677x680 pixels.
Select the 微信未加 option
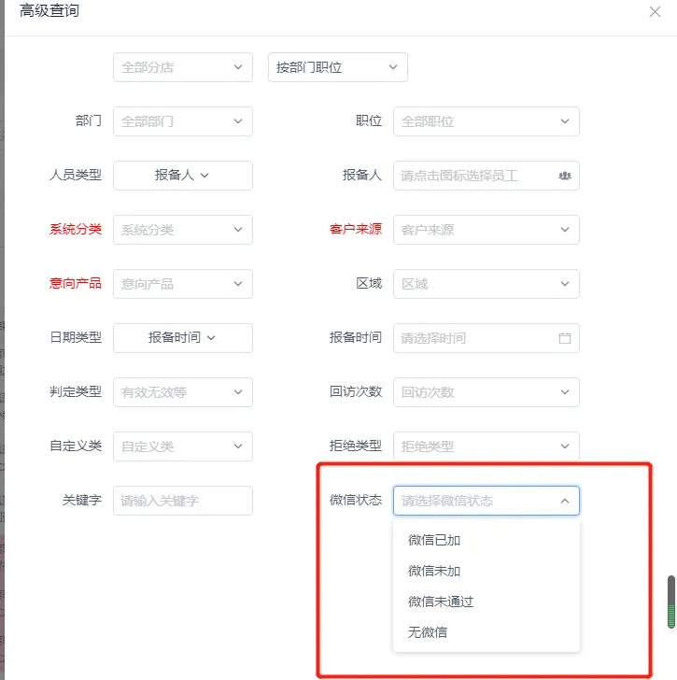click(434, 571)
